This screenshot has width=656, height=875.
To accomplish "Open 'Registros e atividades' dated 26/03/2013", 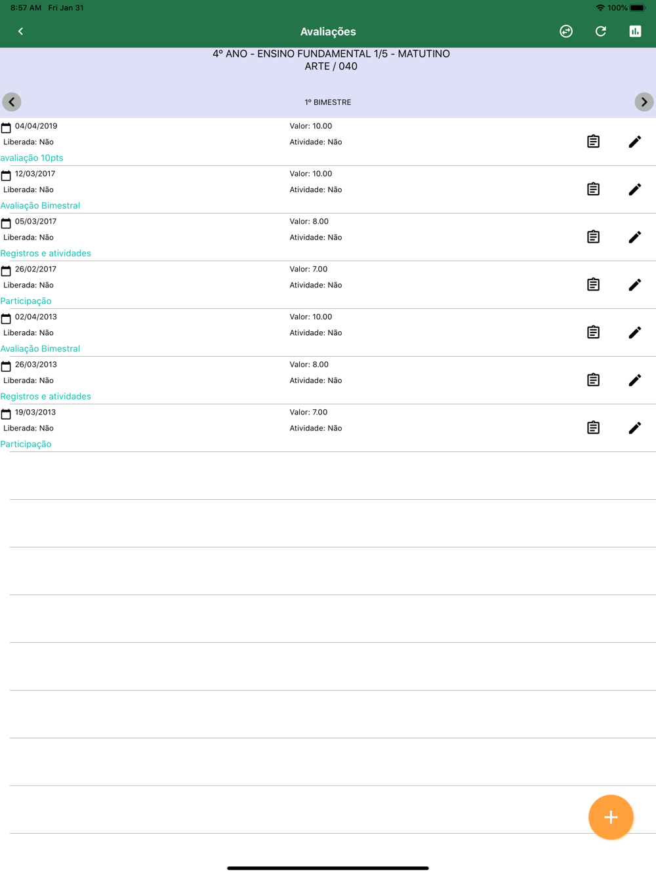I will pos(45,396).
